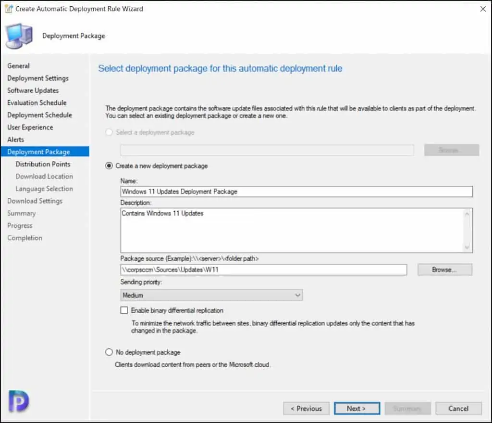Click the computer icon beside Deployment Package header
Image resolution: width=492 pixels, height=423 pixels.
(x=19, y=36)
